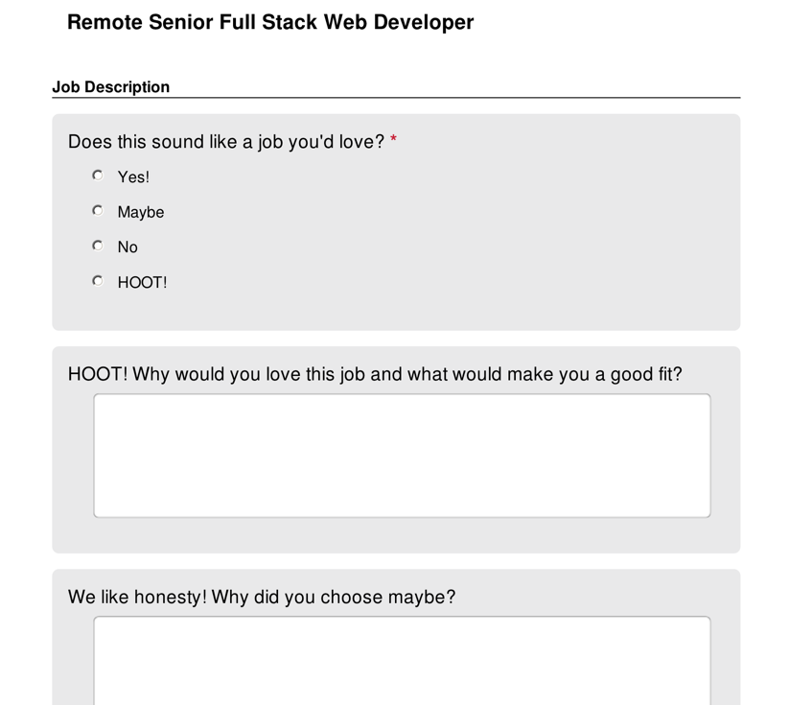Select the "HOOT!" radio button

tap(98, 281)
